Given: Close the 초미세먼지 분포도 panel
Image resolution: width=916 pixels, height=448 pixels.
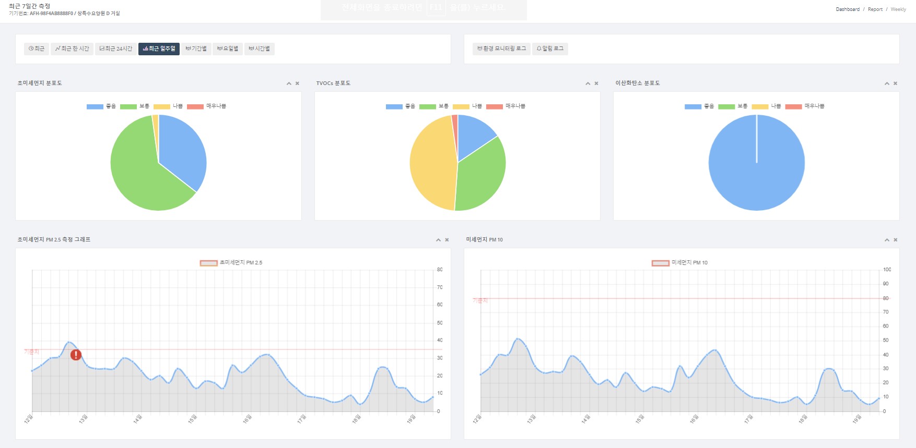Looking at the screenshot, I should [297, 83].
